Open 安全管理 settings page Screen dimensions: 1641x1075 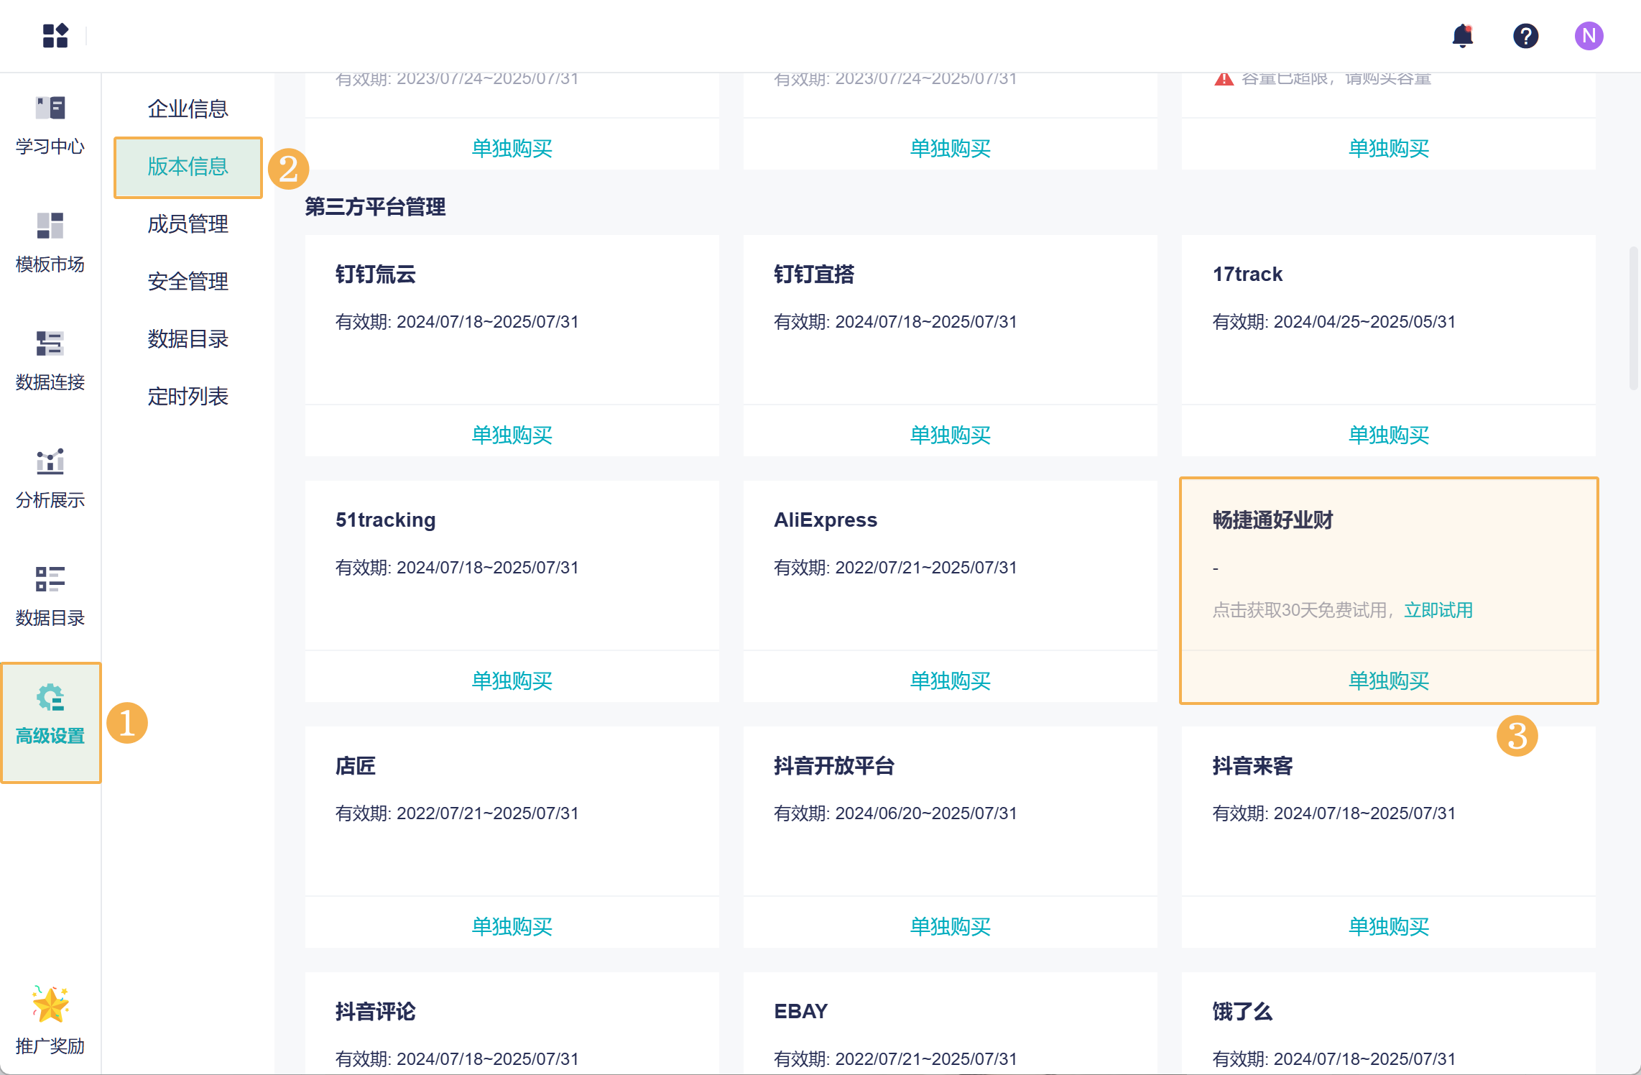[188, 281]
